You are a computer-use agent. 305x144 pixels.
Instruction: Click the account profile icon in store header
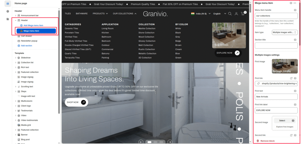tap(236, 14)
